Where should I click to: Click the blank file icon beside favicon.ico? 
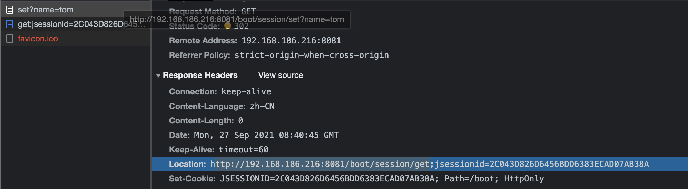(x=10, y=39)
